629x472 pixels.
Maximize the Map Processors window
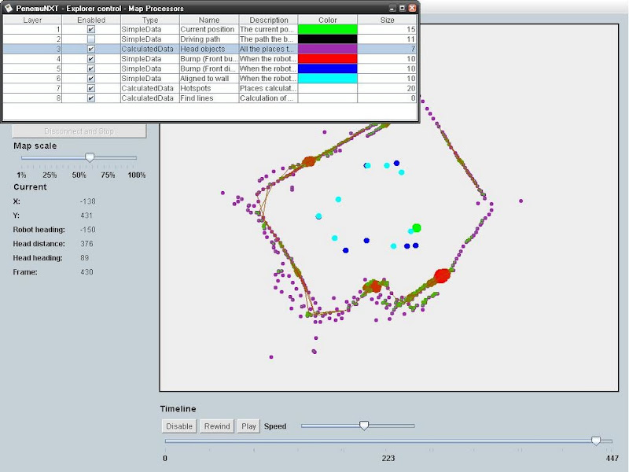point(403,8)
